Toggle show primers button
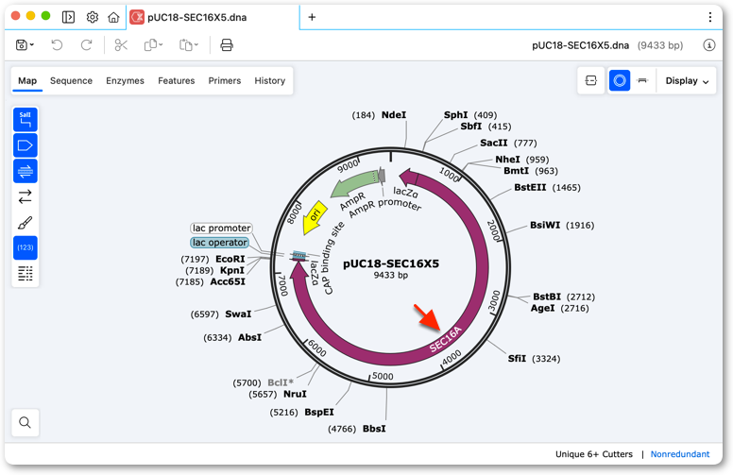This screenshot has width=733, height=475. pos(26,171)
